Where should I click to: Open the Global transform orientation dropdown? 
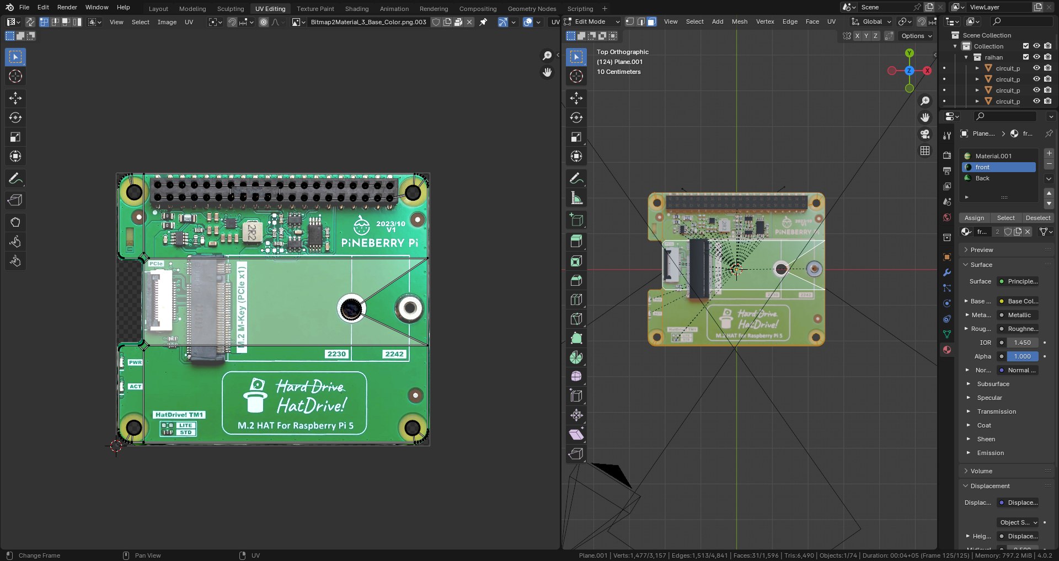871,22
